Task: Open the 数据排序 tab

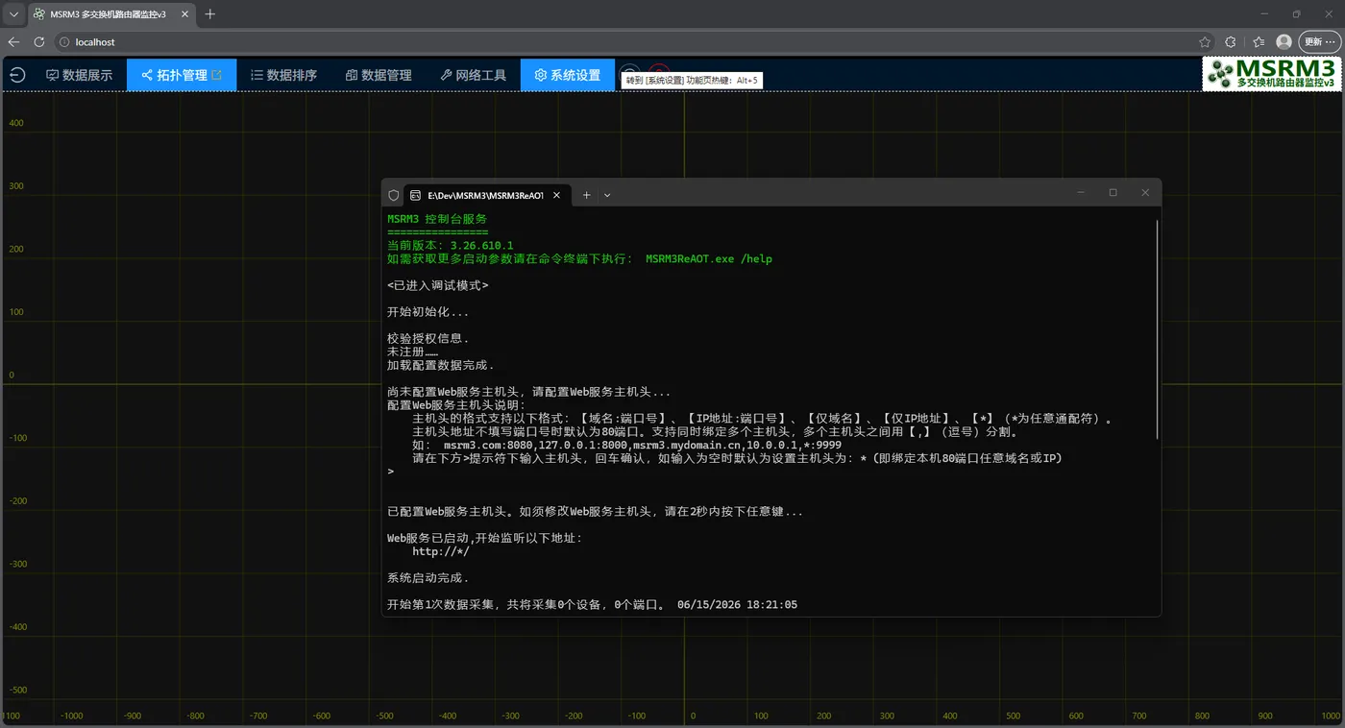Action: point(284,75)
